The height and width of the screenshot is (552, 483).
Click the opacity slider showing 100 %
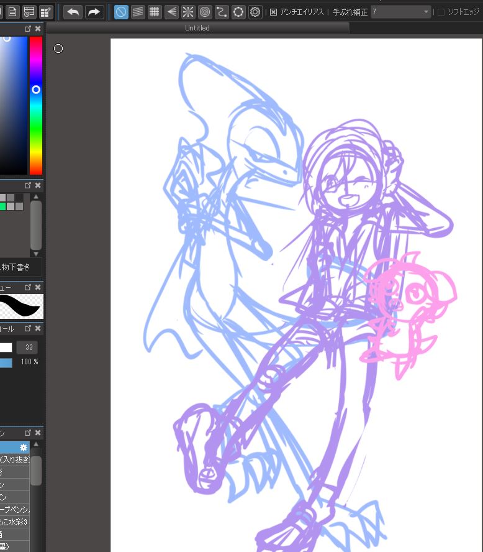tap(6, 362)
